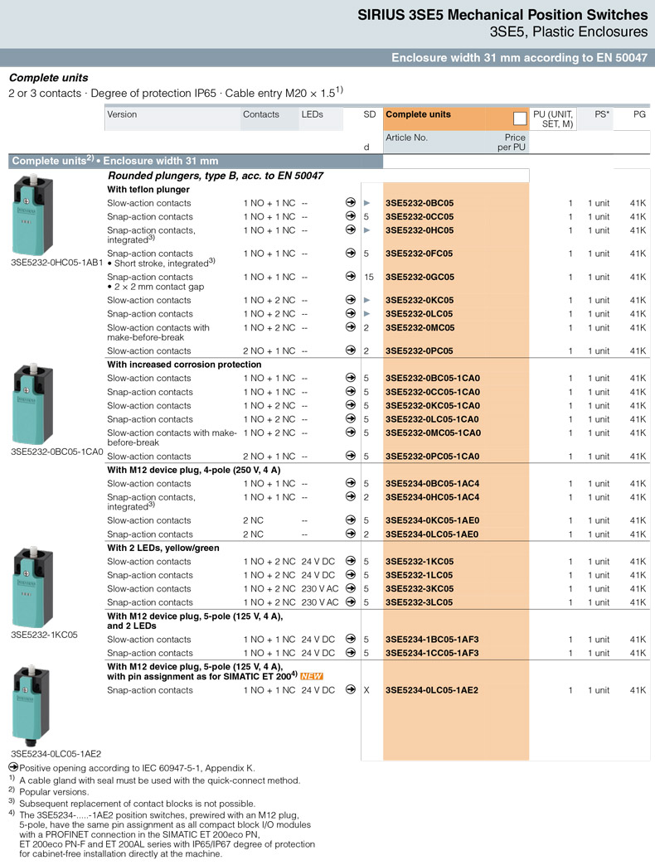
Task: Click the orange Complete units column header cell
Action: [x=448, y=115]
